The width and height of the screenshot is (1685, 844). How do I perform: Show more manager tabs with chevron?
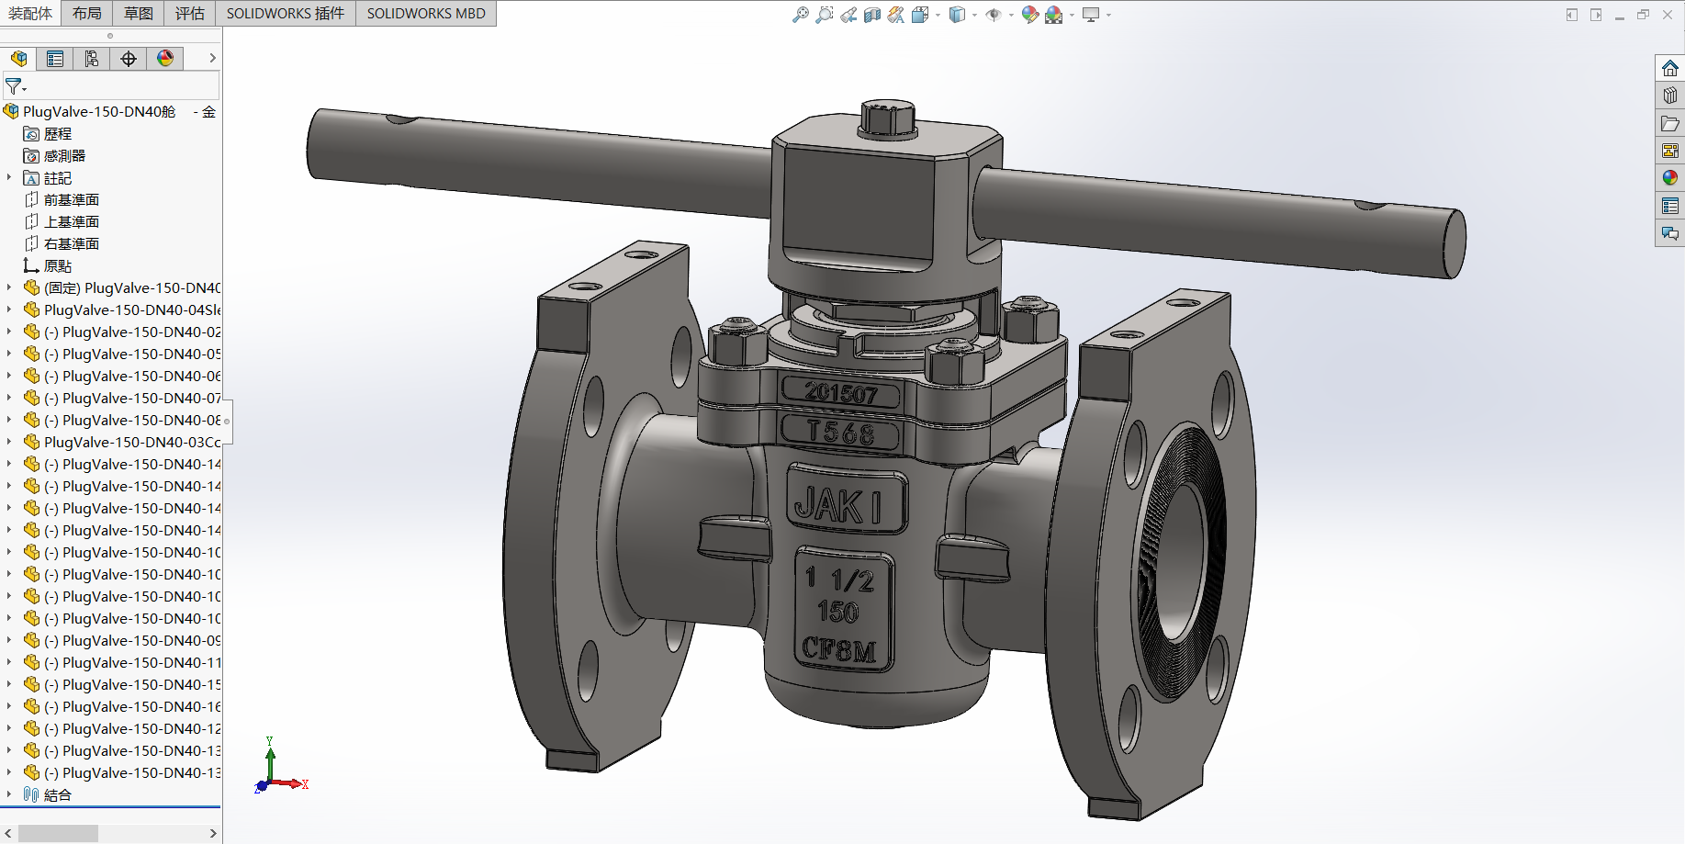212,58
